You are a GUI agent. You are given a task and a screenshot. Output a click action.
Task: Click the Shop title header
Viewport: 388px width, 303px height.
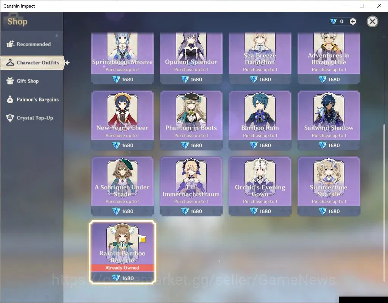tap(17, 22)
